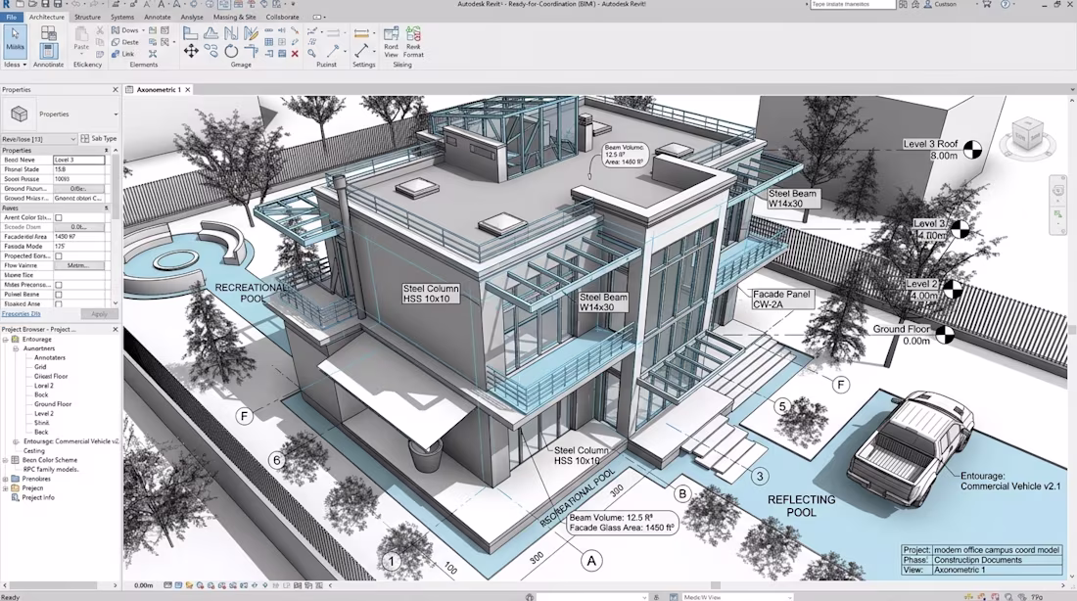Toggle the Mites Preconso checkbox
The height and width of the screenshot is (601, 1077).
pos(59,285)
